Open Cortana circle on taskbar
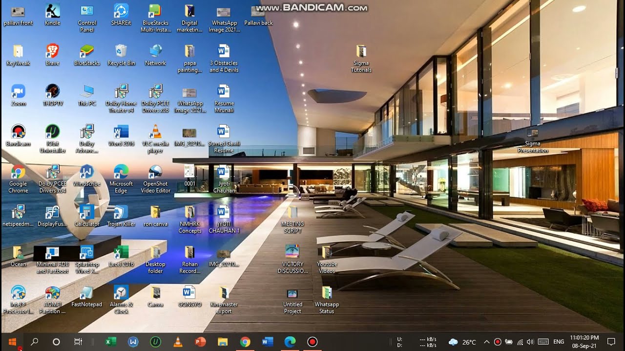 (x=56, y=342)
